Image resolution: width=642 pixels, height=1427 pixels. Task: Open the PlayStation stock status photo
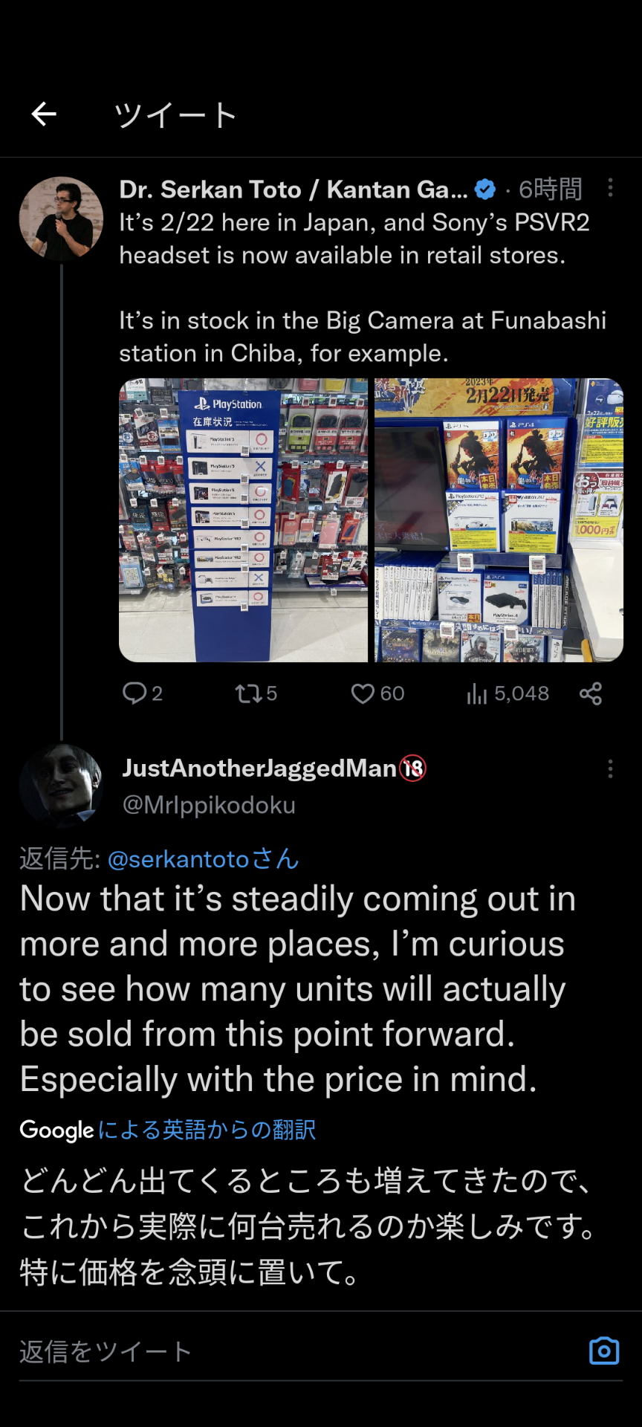coord(243,520)
